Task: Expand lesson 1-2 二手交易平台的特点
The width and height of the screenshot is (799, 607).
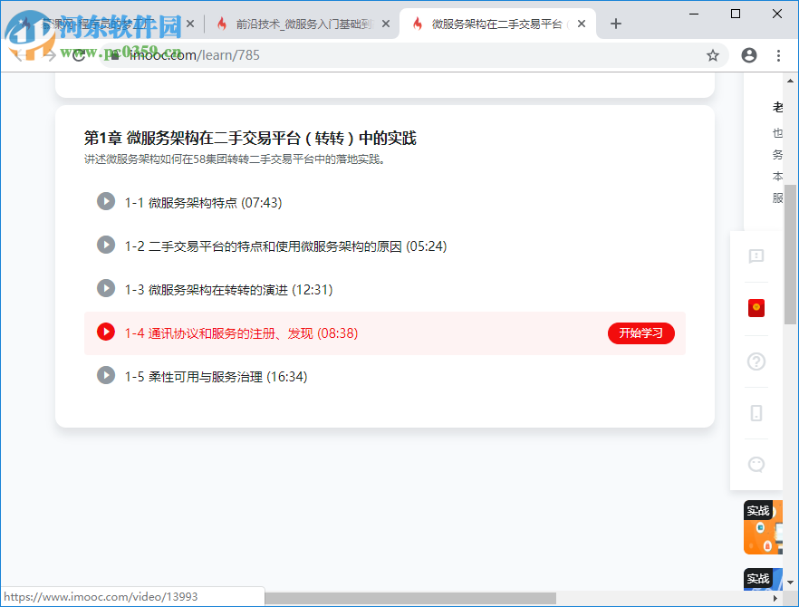Action: pos(105,246)
